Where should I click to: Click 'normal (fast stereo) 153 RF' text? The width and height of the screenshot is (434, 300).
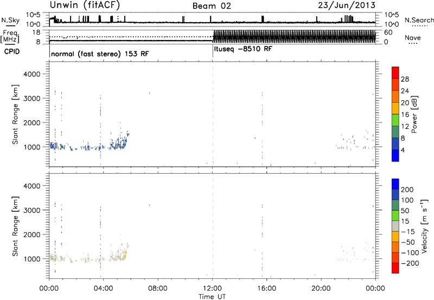(100, 54)
